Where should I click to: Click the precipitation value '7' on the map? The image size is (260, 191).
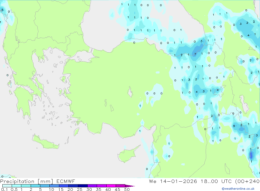tap(195, 54)
